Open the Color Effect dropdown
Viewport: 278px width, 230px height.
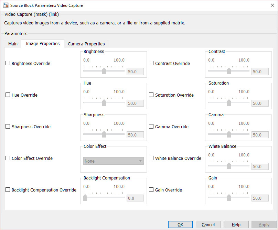tap(114, 161)
